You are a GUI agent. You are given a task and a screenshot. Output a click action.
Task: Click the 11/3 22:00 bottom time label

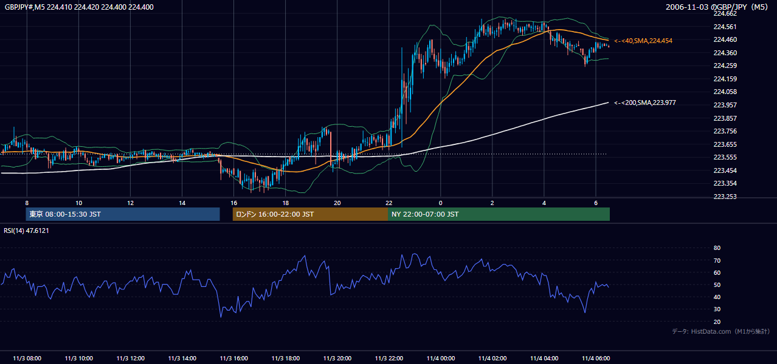388,358
